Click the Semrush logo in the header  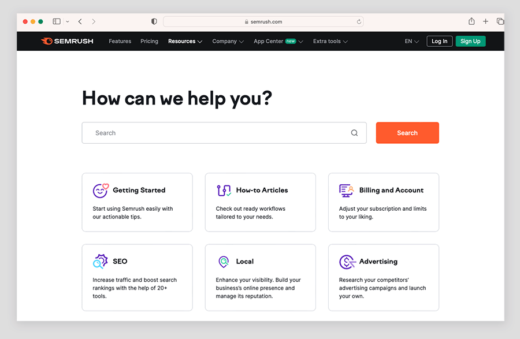pyautogui.click(x=68, y=41)
